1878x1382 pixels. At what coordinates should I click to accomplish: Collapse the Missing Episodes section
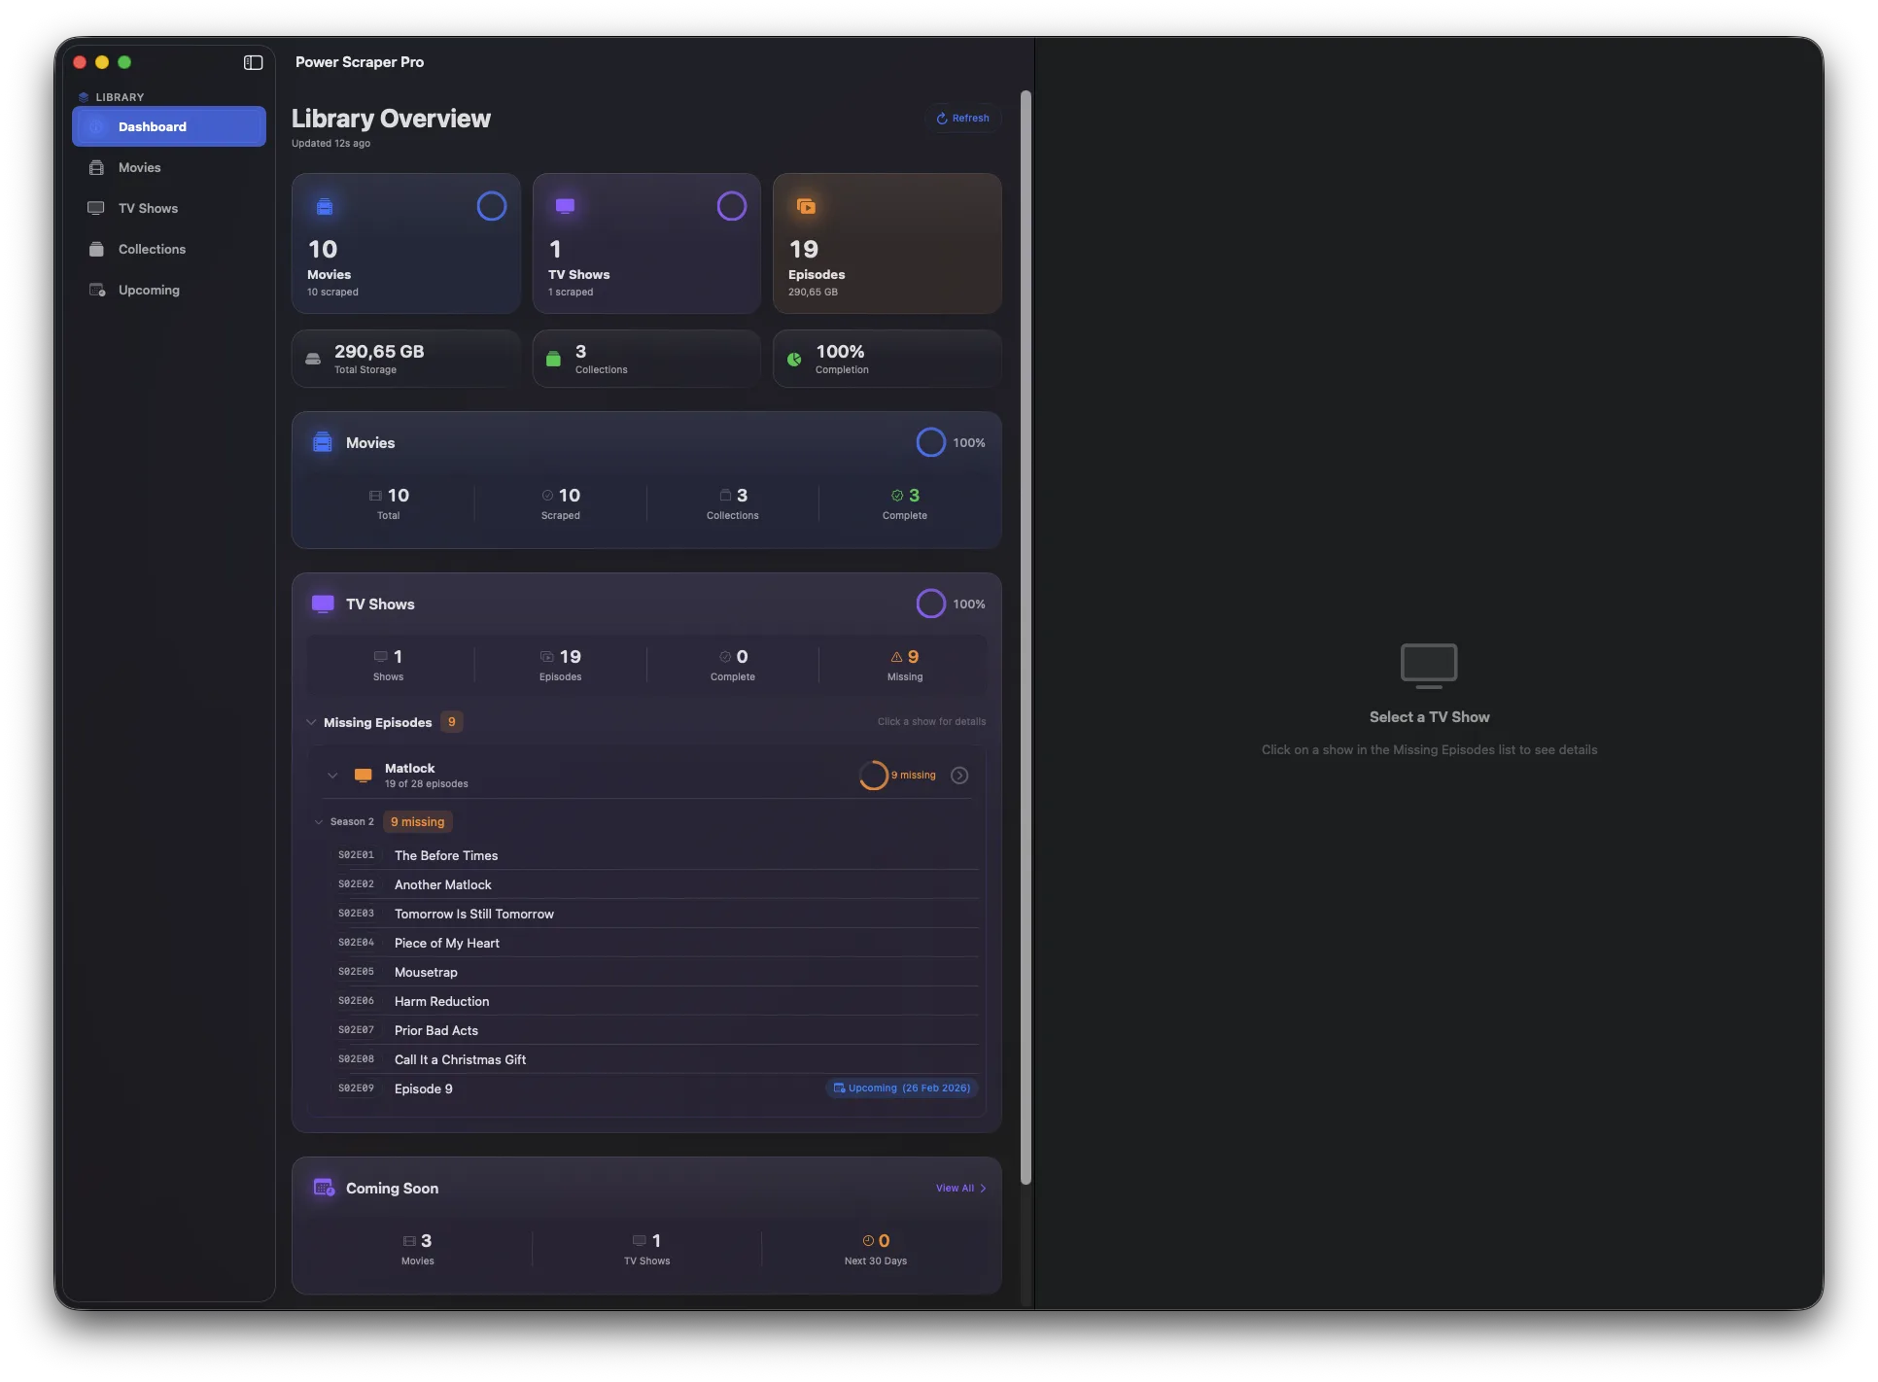tap(311, 722)
